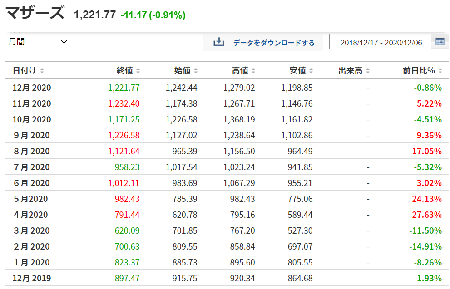The height and width of the screenshot is (289, 450).
Task: Sort by 安値 column arrows
Action: point(311,71)
